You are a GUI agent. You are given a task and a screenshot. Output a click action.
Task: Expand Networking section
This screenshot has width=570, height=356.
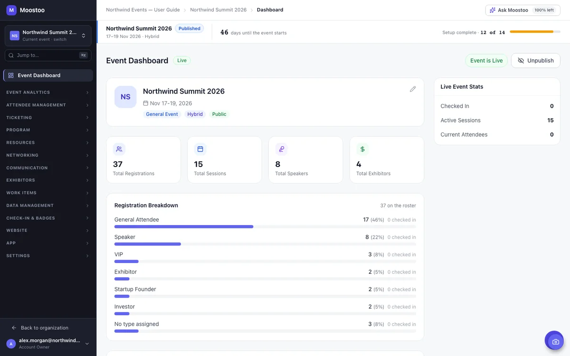48,155
